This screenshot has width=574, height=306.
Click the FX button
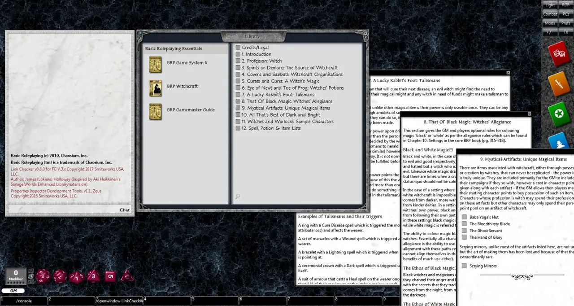coord(565,32)
